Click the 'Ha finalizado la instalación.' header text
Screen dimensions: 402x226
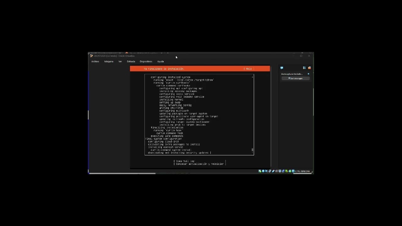coord(164,69)
